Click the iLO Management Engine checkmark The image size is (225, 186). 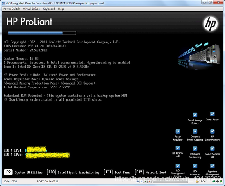pos(178,166)
